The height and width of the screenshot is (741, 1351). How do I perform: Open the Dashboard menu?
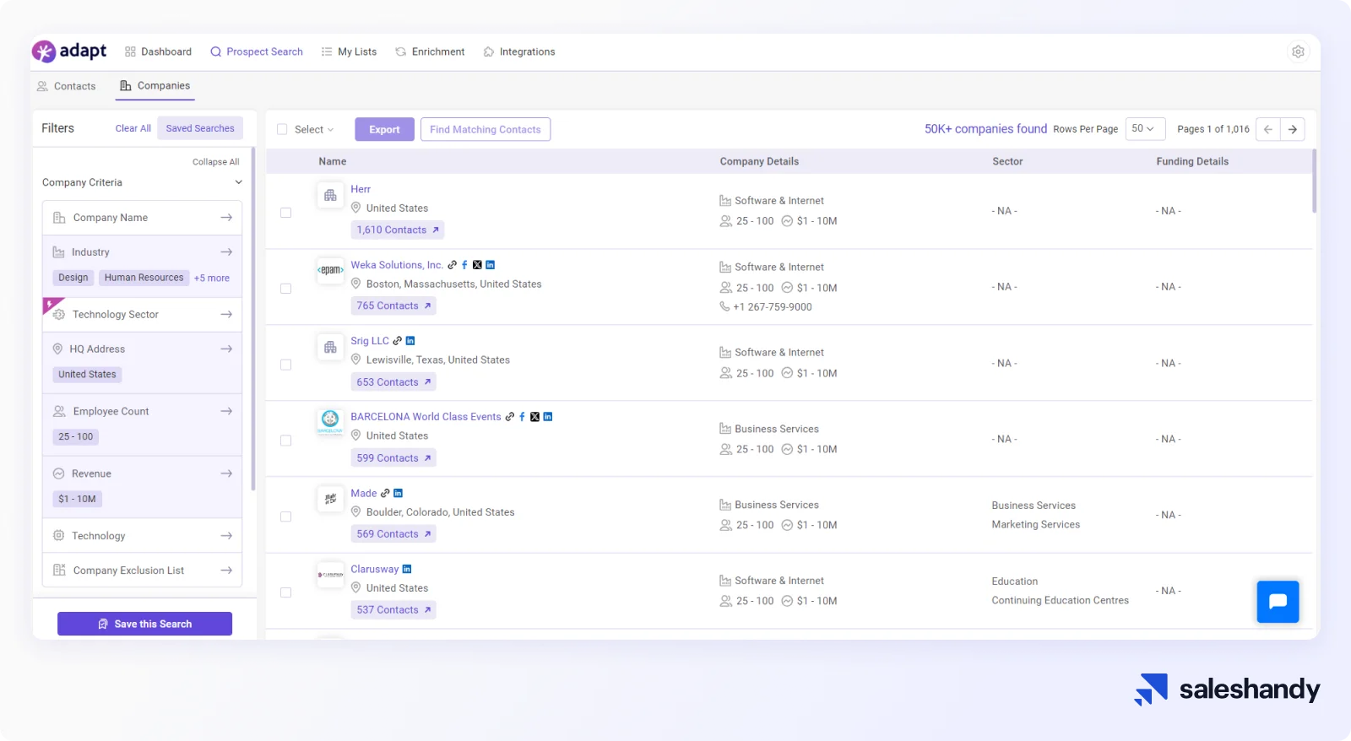click(158, 51)
